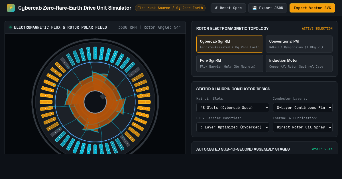The width and height of the screenshot is (342, 179).
Task: Click the Export Vector SVG button
Action: click(312, 8)
